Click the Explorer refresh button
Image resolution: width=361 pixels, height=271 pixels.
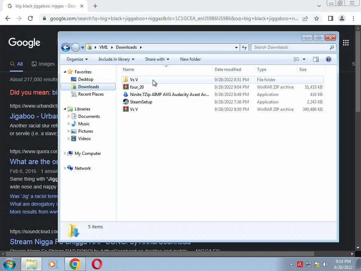click(x=244, y=47)
